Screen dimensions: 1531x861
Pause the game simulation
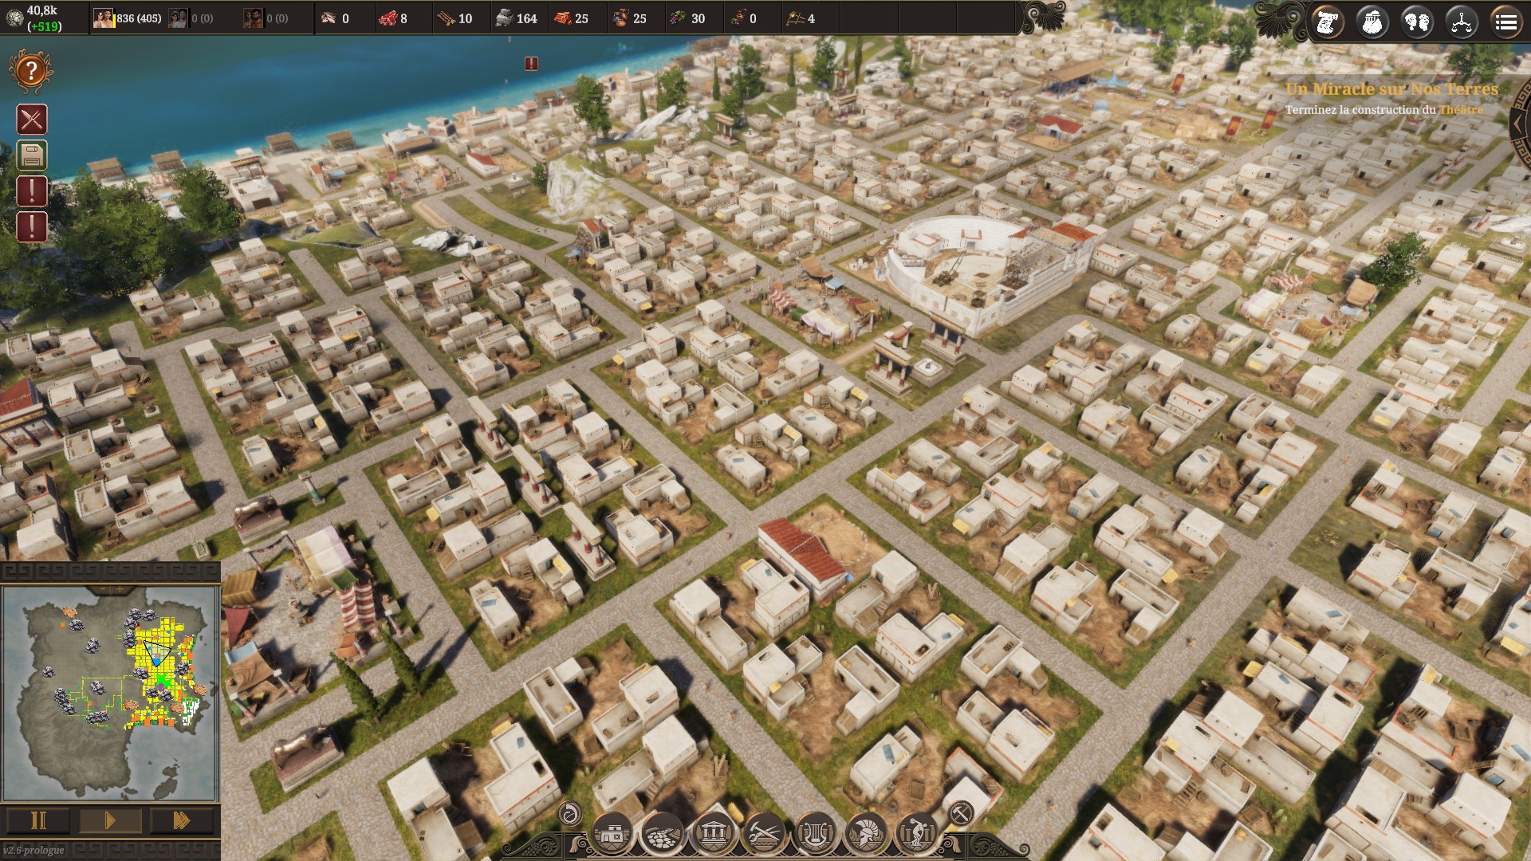(x=38, y=820)
